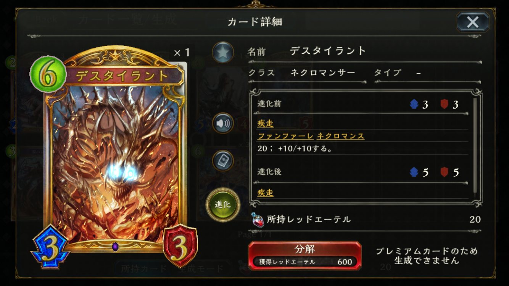Viewport: 509px width, 286px height.
Task: Open the card flavor text icon
Action: tap(223, 161)
